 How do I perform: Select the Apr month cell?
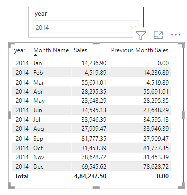tap(38, 92)
